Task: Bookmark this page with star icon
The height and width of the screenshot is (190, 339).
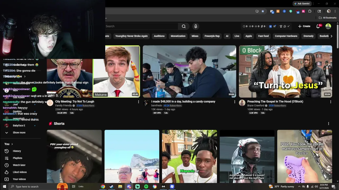Action: 263,11
